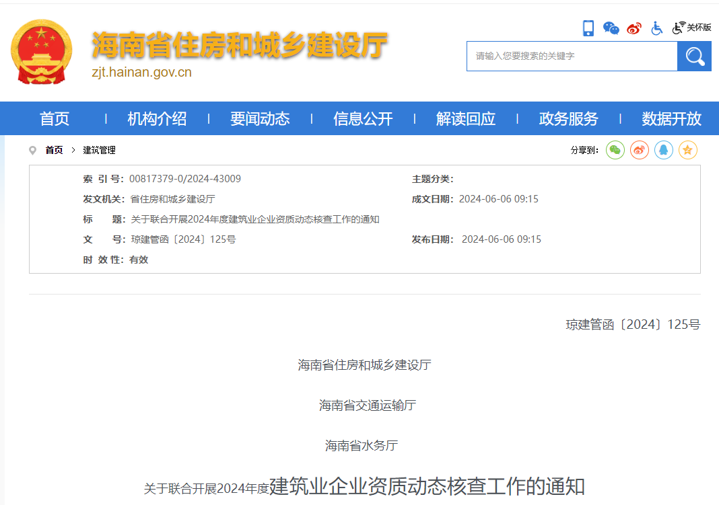Screen dimensions: 719x505
Task: Open 数据开放 menu item
Action: click(x=671, y=118)
